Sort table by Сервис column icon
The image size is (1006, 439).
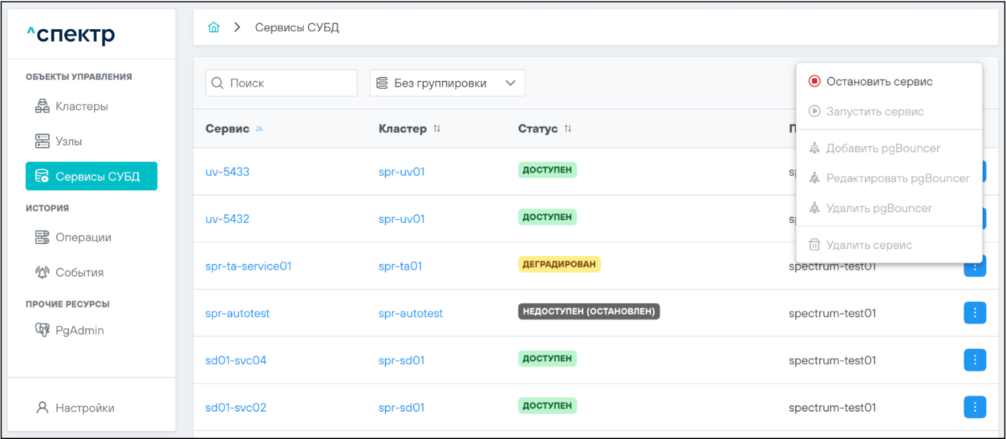260,129
